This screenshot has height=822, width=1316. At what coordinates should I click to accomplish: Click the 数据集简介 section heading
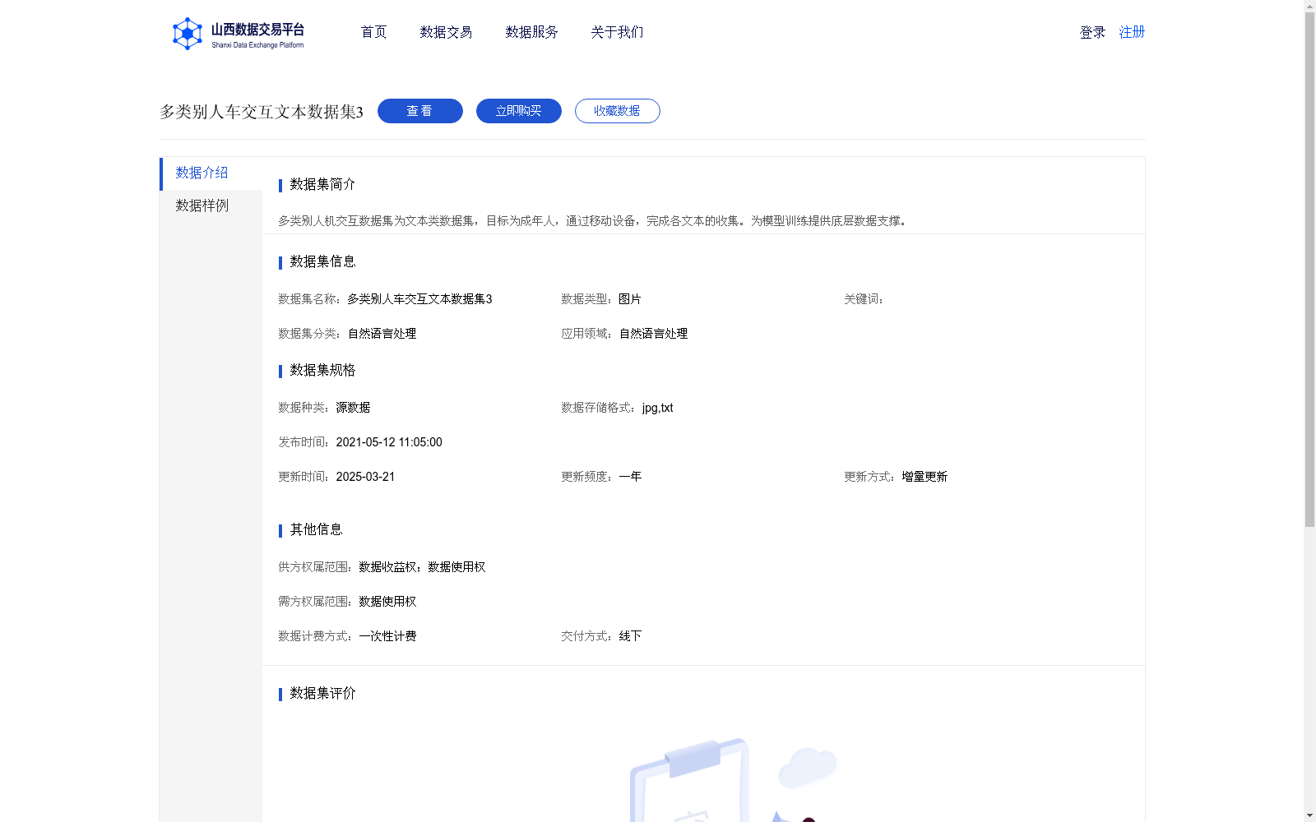(322, 184)
